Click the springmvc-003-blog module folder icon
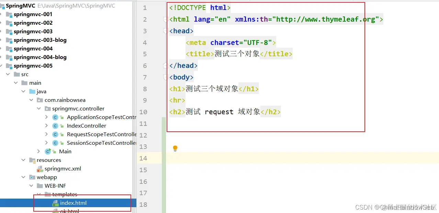 (x=9, y=40)
